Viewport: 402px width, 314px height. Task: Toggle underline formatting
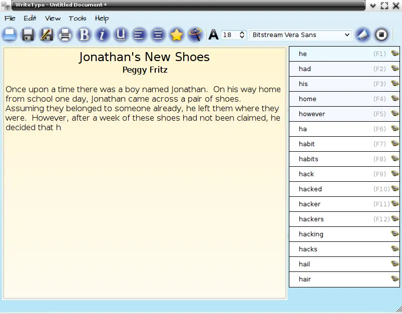point(121,35)
